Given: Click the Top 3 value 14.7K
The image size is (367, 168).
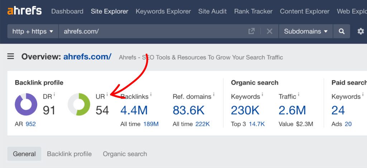Looking at the screenshot, I should click(257, 124).
